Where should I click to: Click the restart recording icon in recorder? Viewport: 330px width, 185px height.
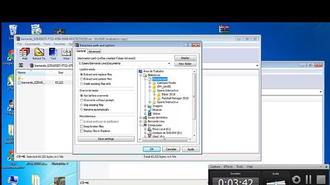[296, 179]
